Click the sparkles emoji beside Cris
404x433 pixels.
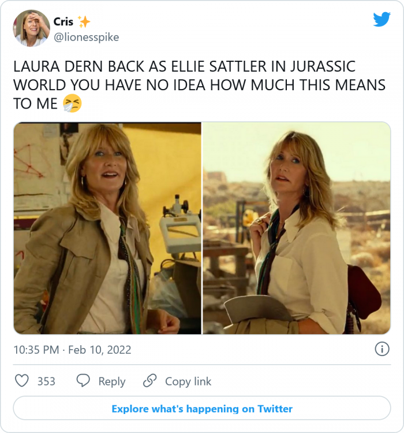tap(84, 22)
